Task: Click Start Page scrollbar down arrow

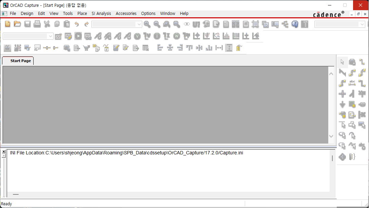Action: (331, 136)
